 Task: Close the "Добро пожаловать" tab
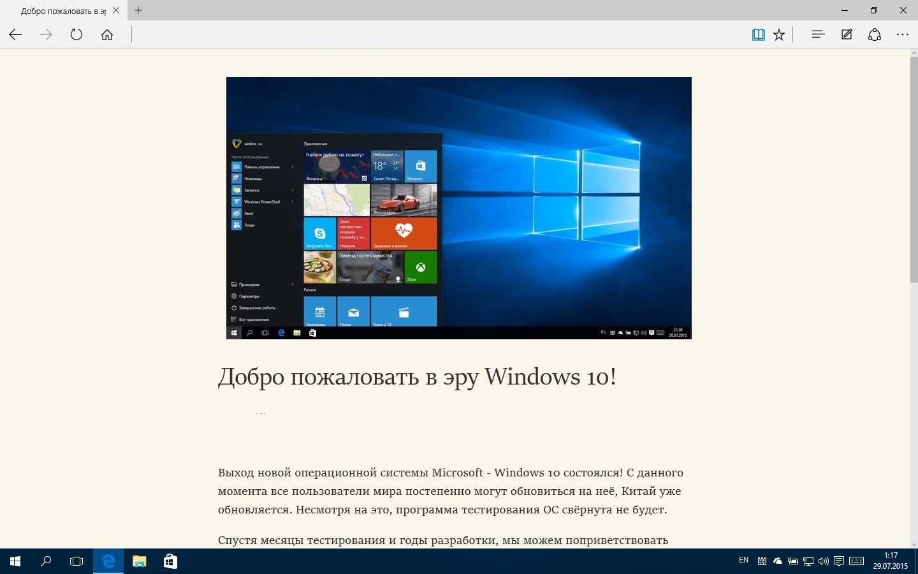(116, 10)
